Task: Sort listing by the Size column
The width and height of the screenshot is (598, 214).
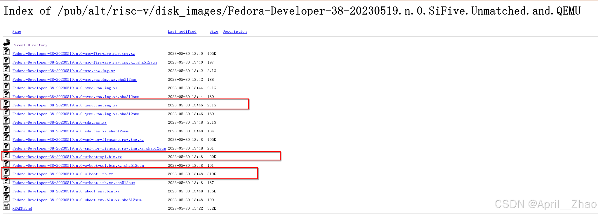Action: [214, 31]
